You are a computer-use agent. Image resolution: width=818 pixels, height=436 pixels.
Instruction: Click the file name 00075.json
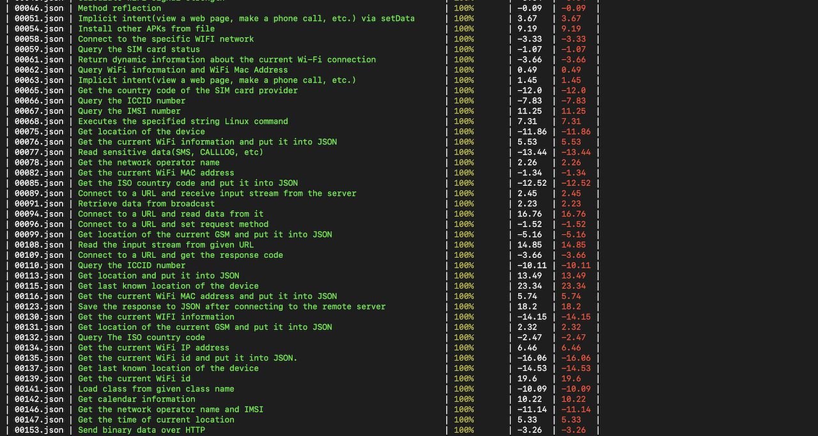click(39, 132)
